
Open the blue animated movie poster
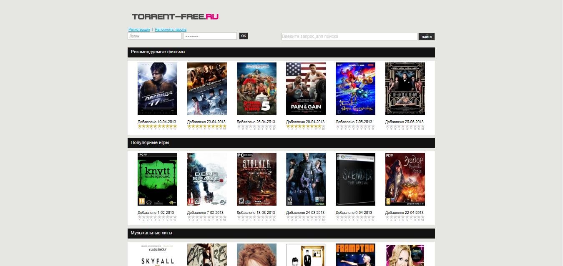[x=355, y=89]
